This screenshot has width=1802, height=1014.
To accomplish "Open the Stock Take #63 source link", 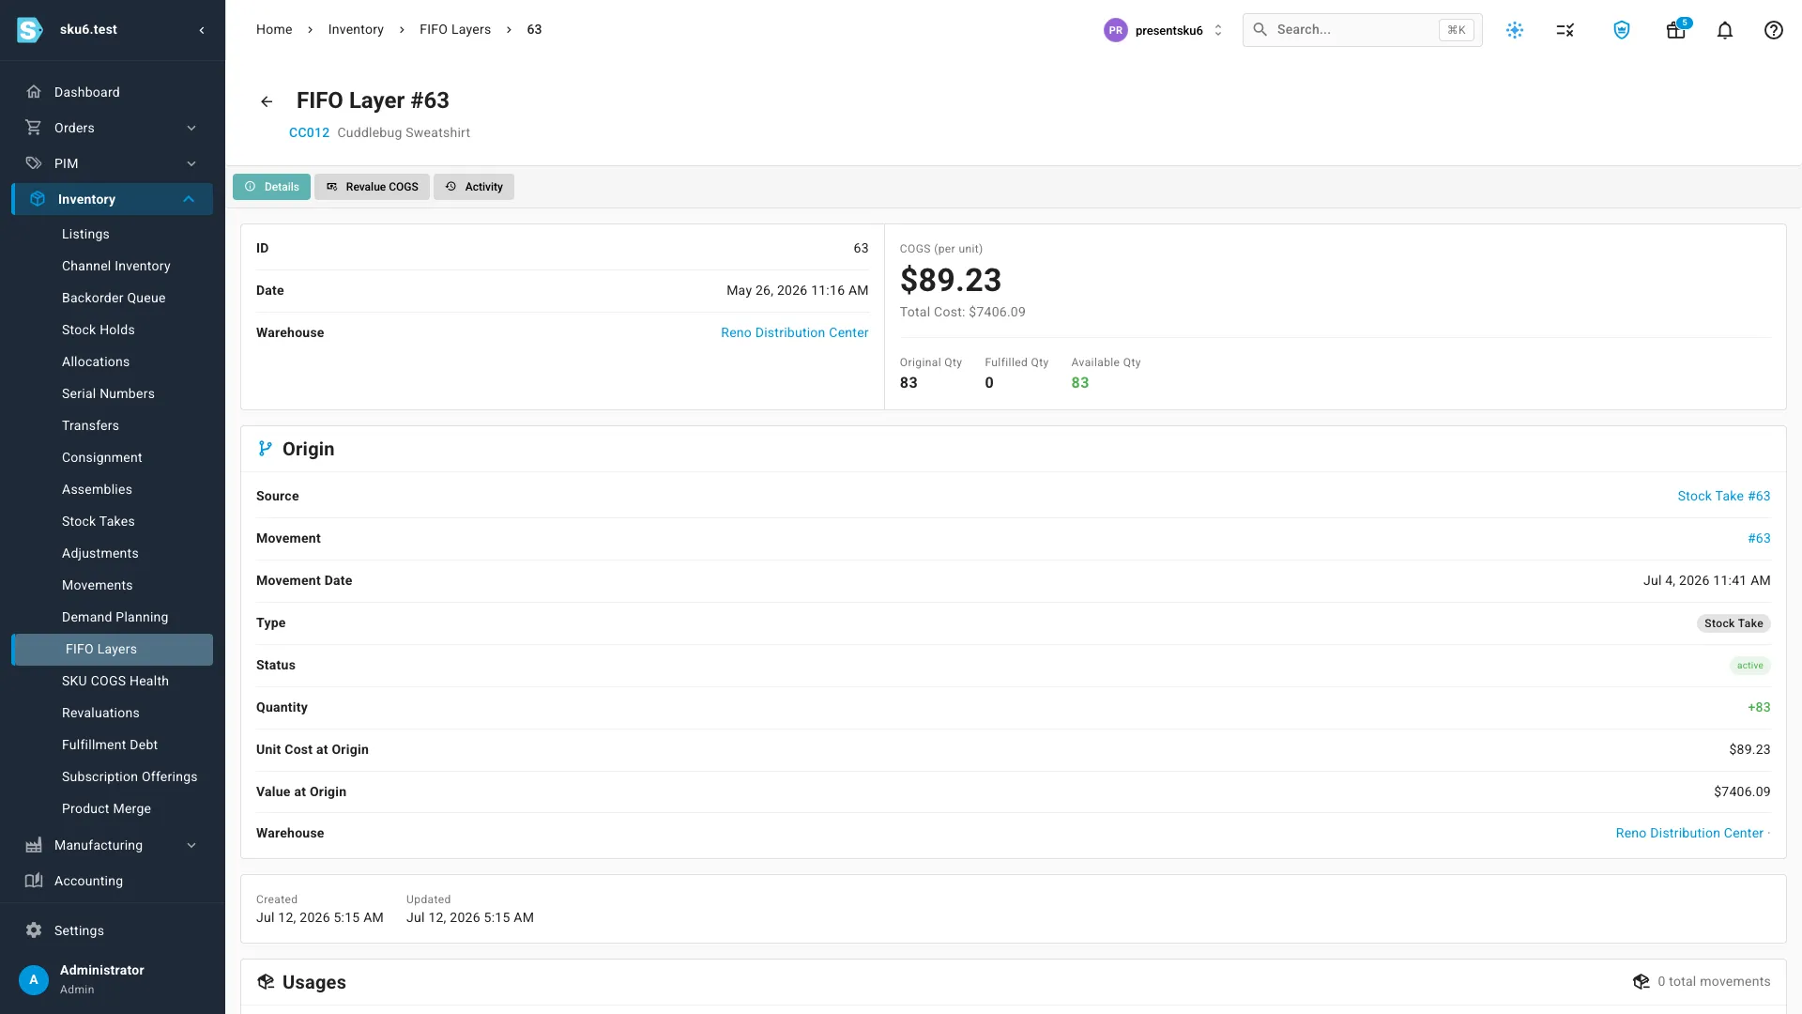I will (1724, 496).
